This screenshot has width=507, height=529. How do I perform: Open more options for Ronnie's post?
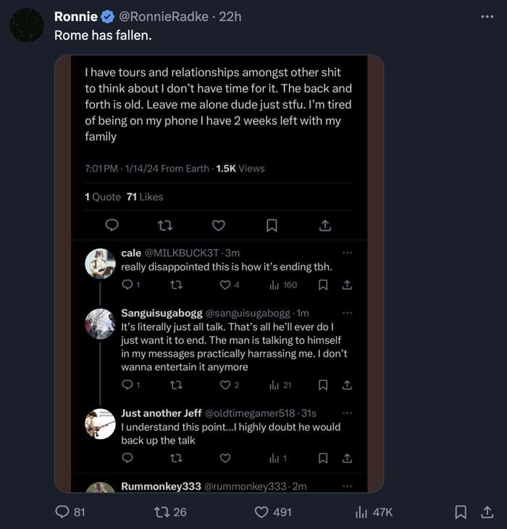(x=487, y=17)
